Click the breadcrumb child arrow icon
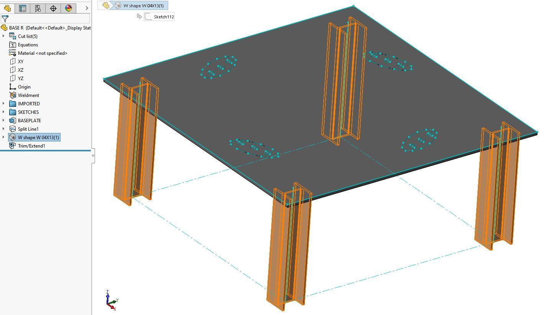This screenshot has height=315, width=546. tap(139, 16)
